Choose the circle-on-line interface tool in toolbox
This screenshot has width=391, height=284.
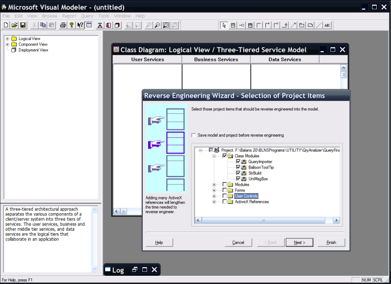[241, 25]
